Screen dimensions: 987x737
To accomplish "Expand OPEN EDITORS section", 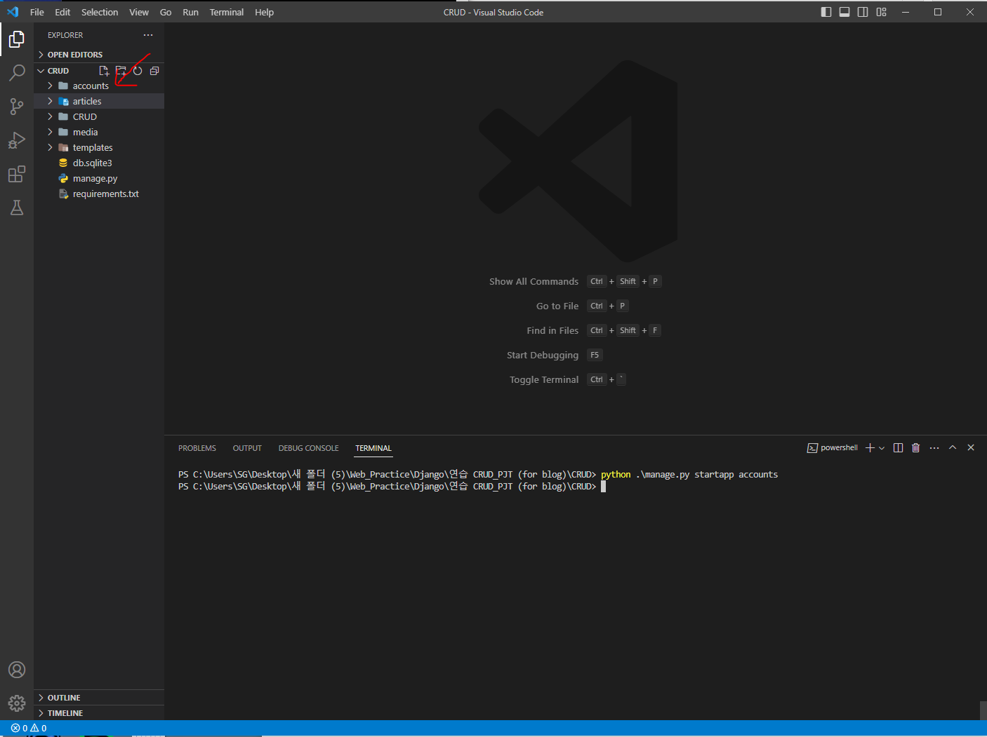I will 99,55.
